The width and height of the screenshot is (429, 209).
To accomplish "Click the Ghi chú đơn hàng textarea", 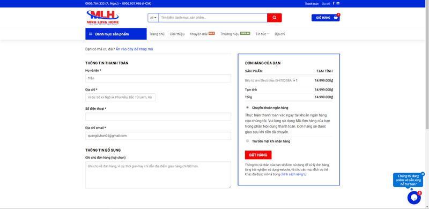I will [158, 175].
